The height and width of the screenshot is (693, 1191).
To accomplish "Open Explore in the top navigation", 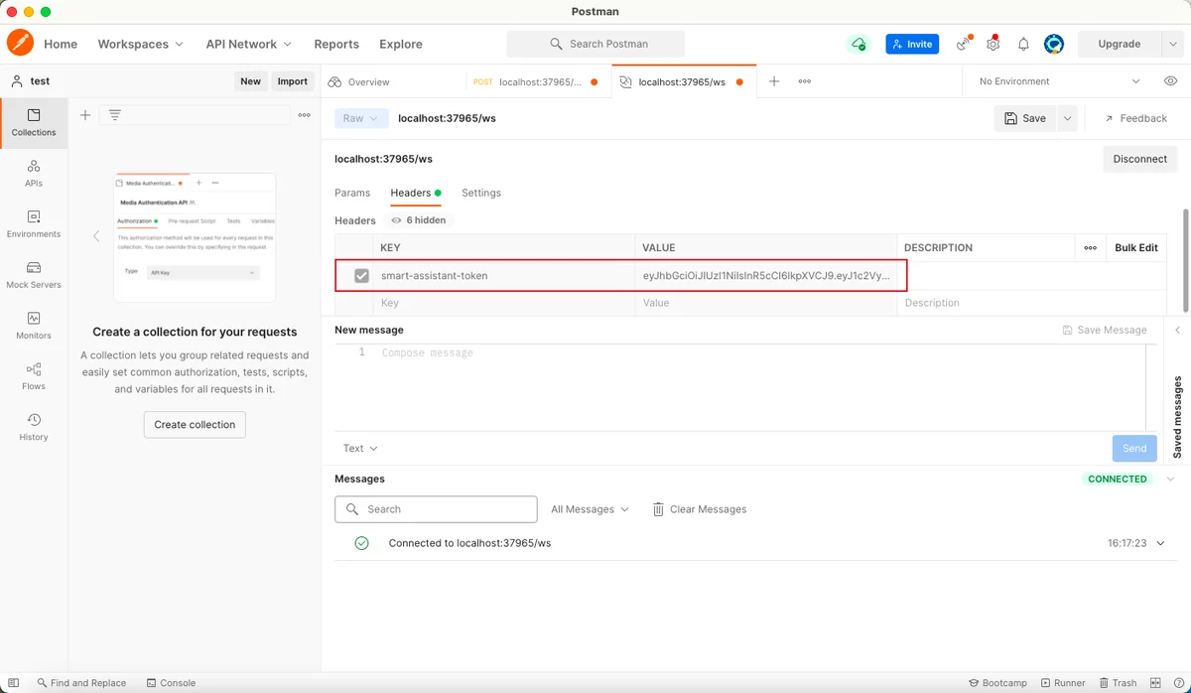I will click(401, 44).
